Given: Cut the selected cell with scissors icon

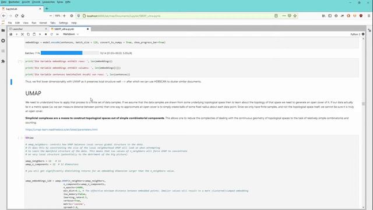Looking at the screenshot, I should click(22, 34).
